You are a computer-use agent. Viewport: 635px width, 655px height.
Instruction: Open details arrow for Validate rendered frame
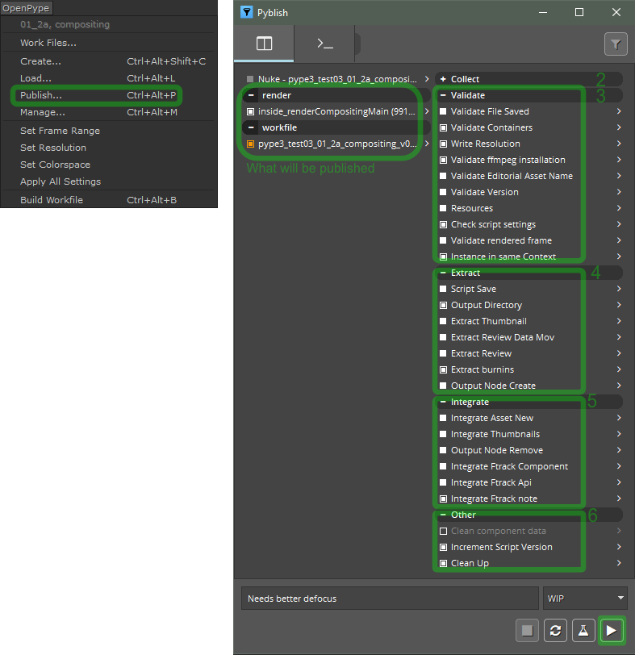(619, 240)
